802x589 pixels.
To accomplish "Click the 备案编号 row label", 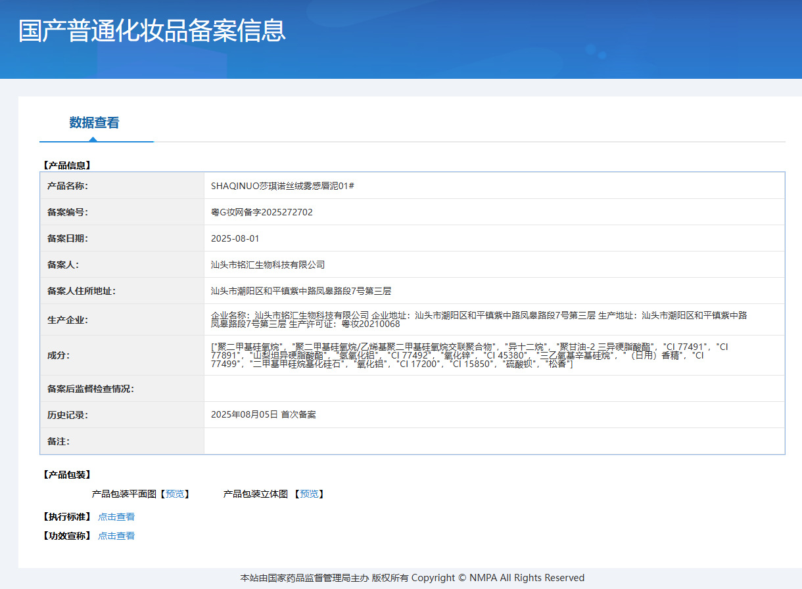I will tap(68, 212).
